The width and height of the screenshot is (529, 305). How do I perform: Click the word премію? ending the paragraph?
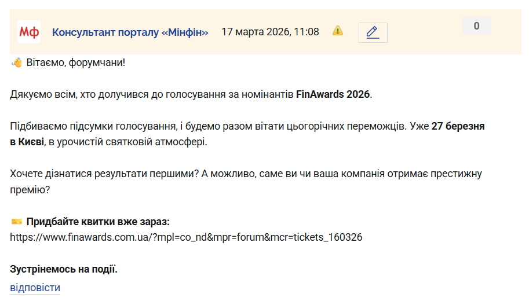[28, 189]
